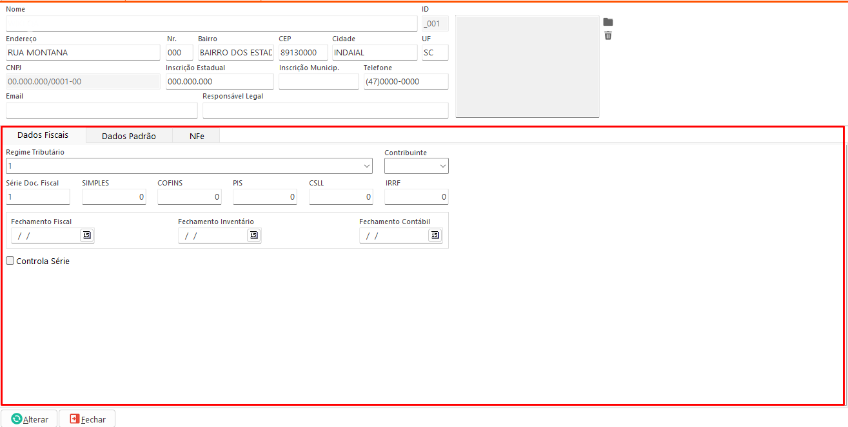Click the Série Doc. Fiscal field
The image size is (848, 427).
[37, 197]
